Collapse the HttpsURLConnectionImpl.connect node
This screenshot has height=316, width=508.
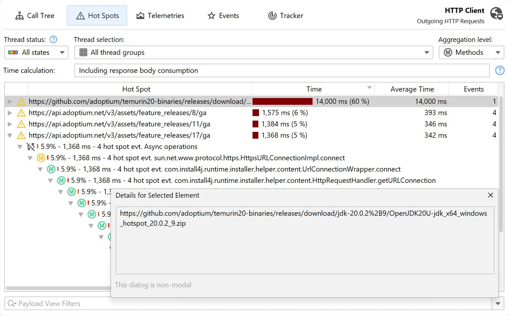pos(30,158)
